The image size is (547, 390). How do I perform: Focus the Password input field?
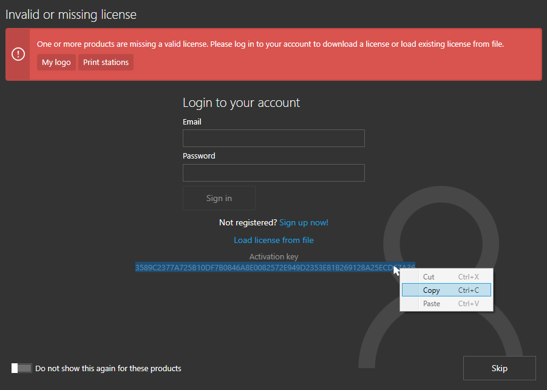[273, 173]
